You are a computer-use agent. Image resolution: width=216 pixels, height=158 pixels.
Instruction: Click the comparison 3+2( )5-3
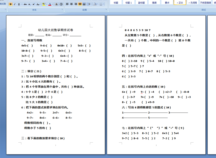(130, 133)
